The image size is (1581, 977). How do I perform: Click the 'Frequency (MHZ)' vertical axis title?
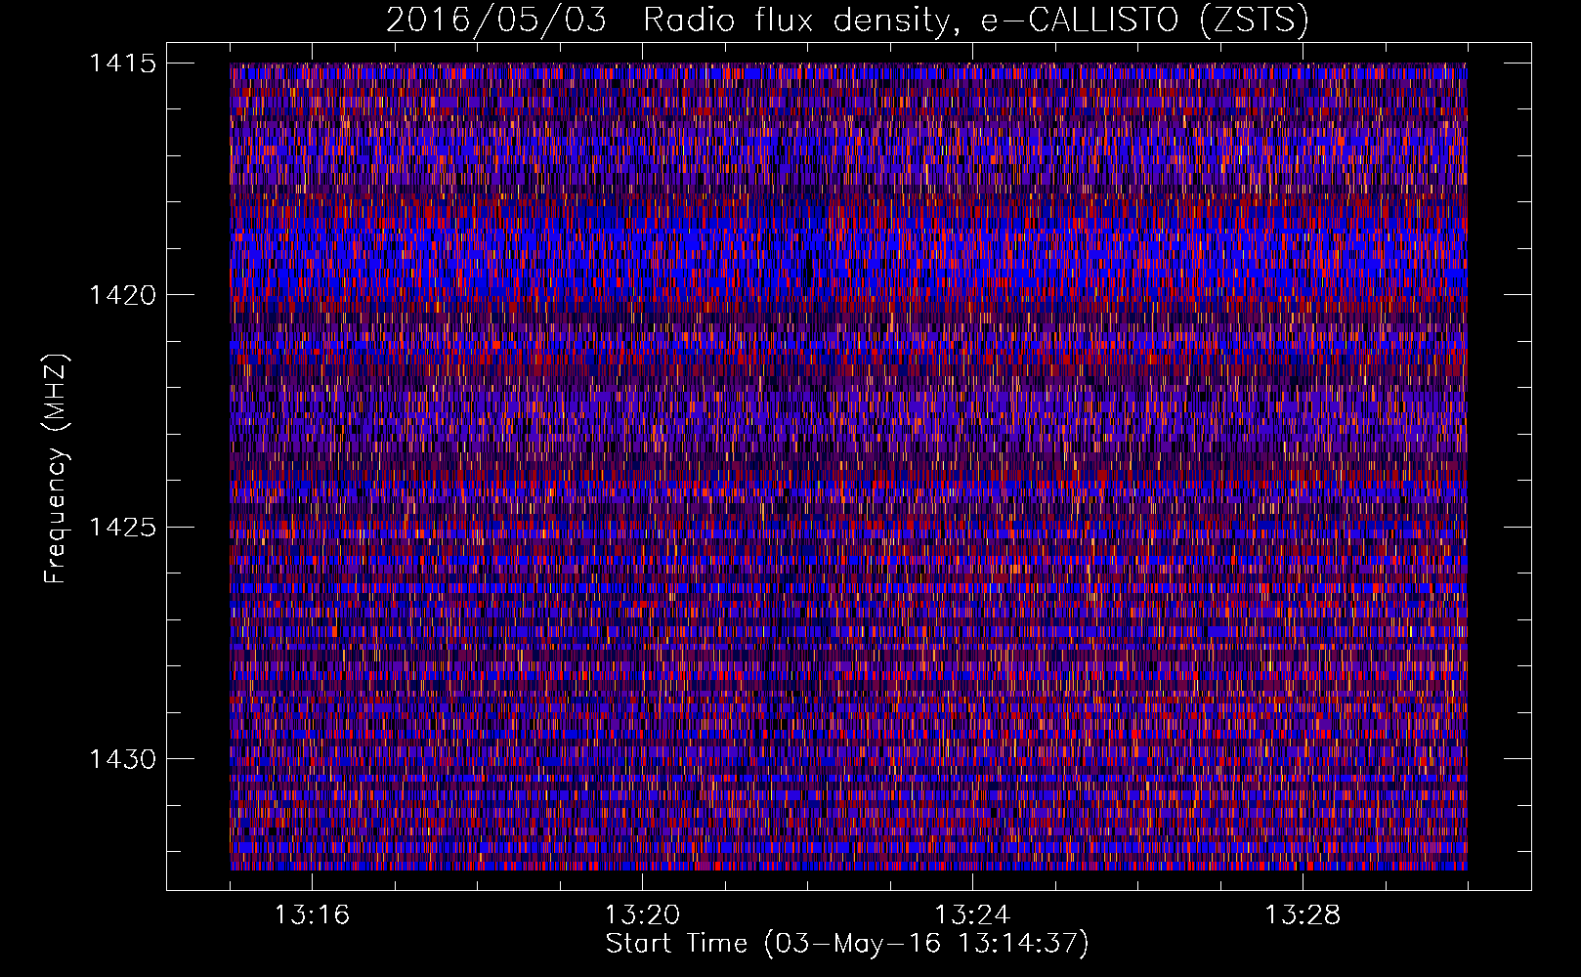click(x=57, y=469)
